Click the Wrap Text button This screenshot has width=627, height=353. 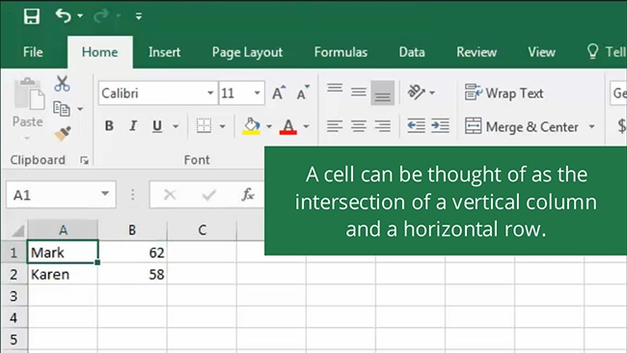504,93
